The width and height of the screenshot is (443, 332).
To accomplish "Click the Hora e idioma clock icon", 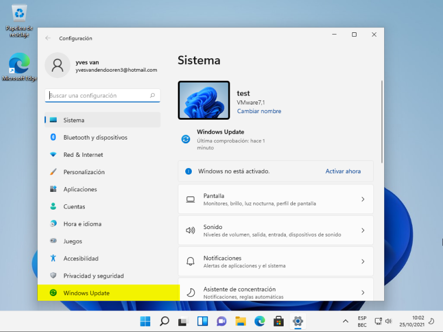I will click(53, 224).
